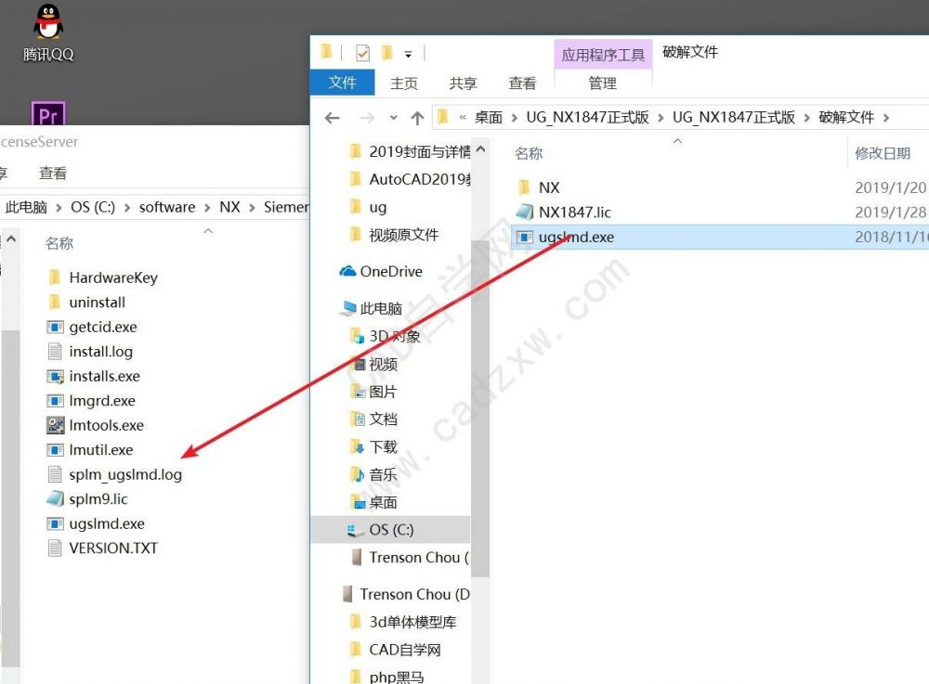
Task: Open the 下载 folder in navigation pane
Action: point(374,446)
